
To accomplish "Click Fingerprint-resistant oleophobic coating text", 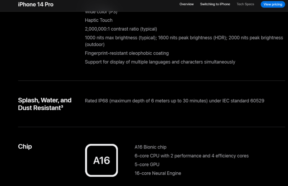I will click(x=127, y=53).
